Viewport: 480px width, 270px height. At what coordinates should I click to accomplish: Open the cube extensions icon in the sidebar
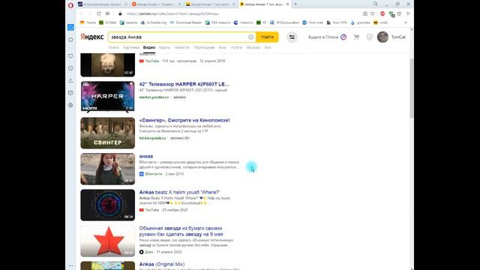point(70,93)
